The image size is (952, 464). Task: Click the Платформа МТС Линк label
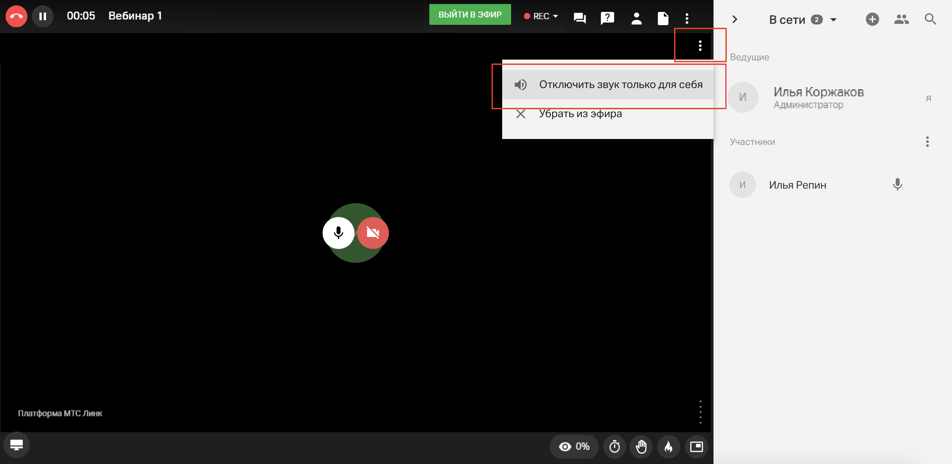point(60,413)
